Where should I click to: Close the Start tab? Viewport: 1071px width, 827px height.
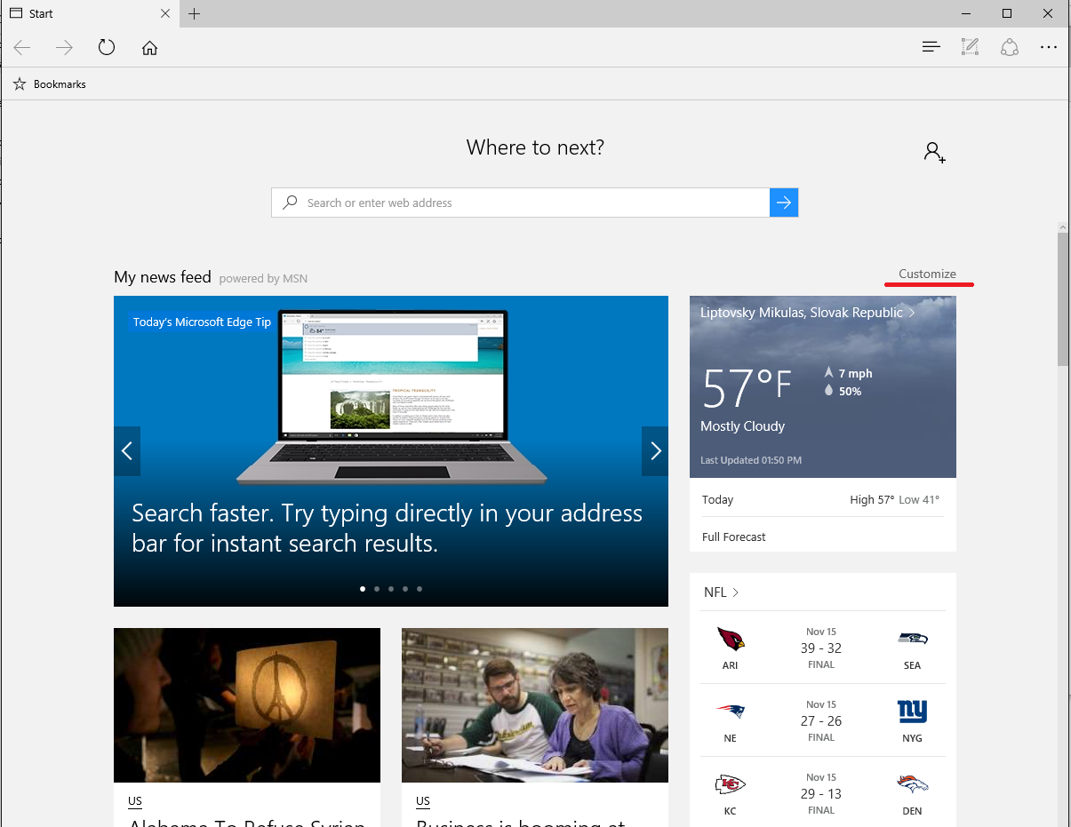[x=164, y=13]
